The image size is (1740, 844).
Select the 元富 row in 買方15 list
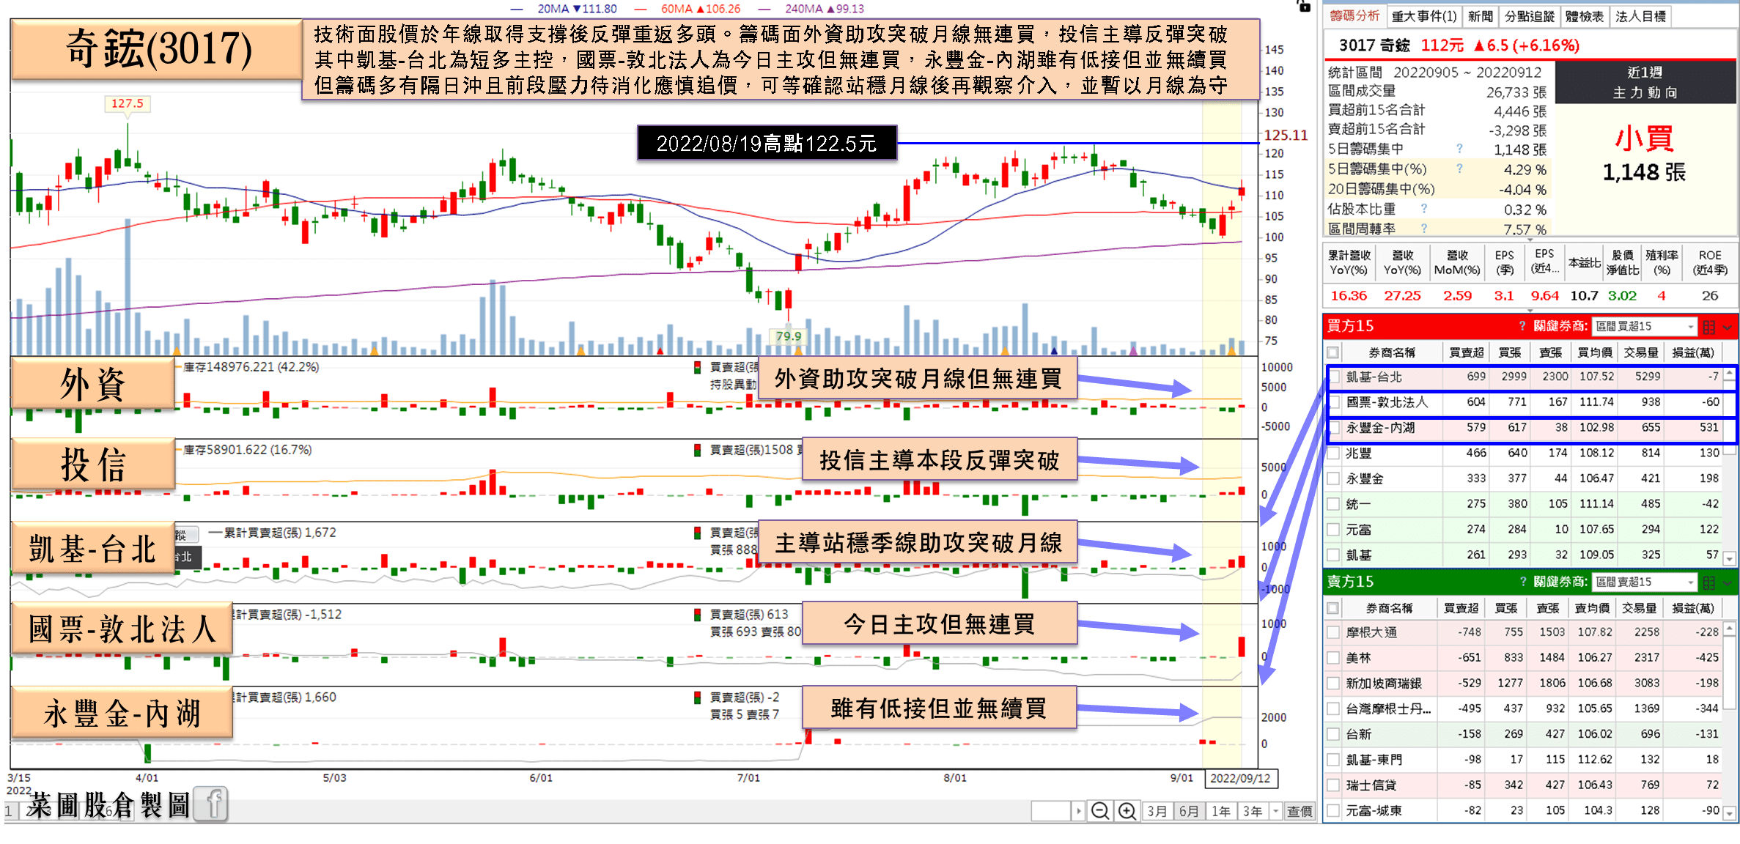(1524, 530)
